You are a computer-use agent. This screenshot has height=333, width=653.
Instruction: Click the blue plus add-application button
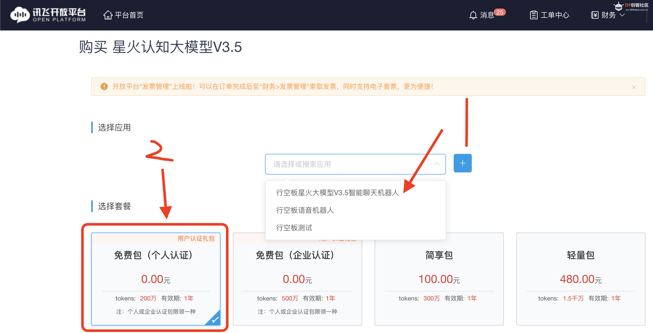click(x=462, y=163)
